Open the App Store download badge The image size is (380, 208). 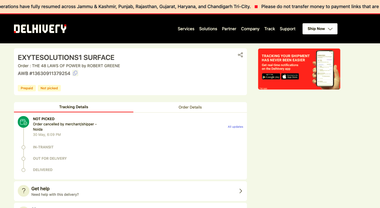pos(290,77)
